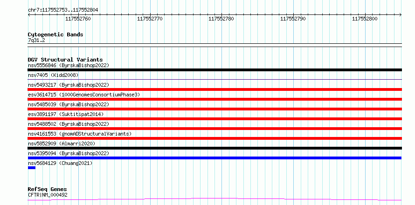The width and height of the screenshot is (415, 205).
Task: Click the magenta CFTR gene line
Action: point(214,199)
